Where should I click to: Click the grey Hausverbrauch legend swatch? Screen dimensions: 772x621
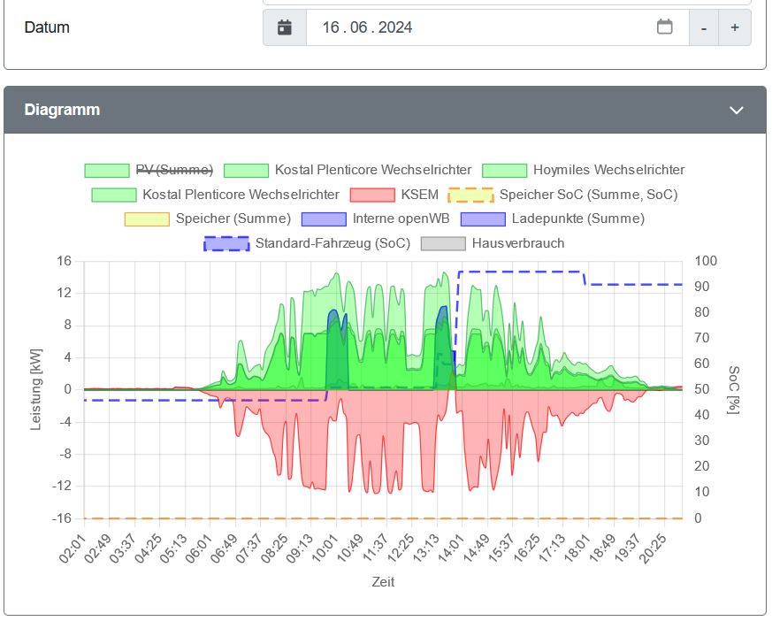[443, 243]
